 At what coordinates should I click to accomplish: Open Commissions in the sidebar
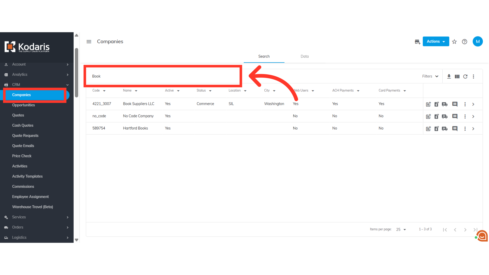(23, 186)
